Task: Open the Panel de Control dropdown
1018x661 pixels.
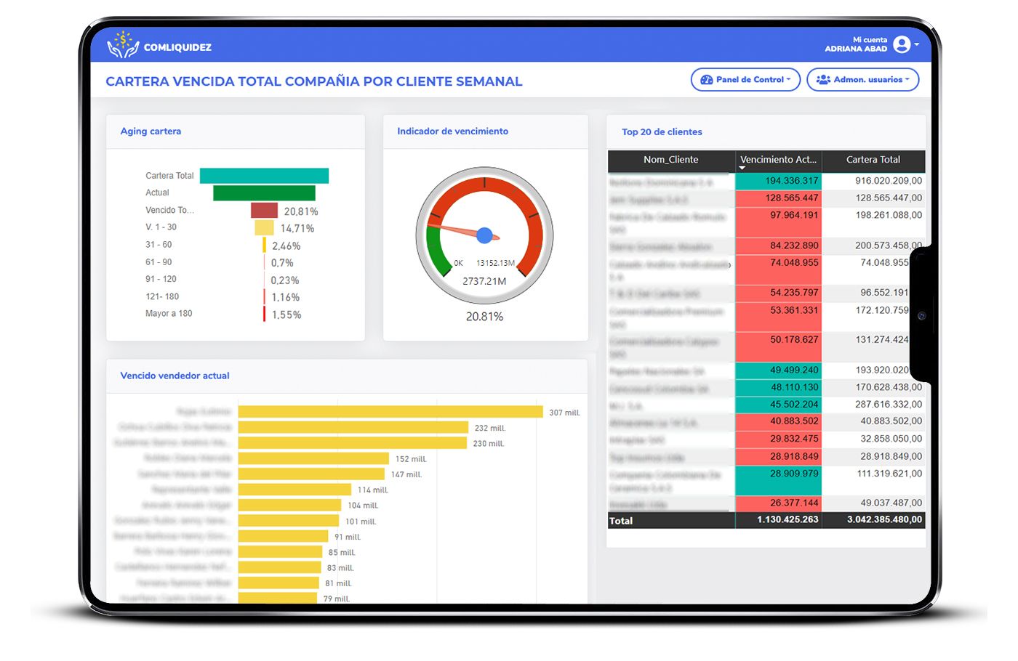Action: 745,80
